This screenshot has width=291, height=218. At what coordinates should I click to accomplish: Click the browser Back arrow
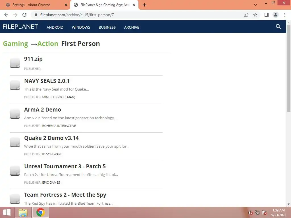[6, 15]
